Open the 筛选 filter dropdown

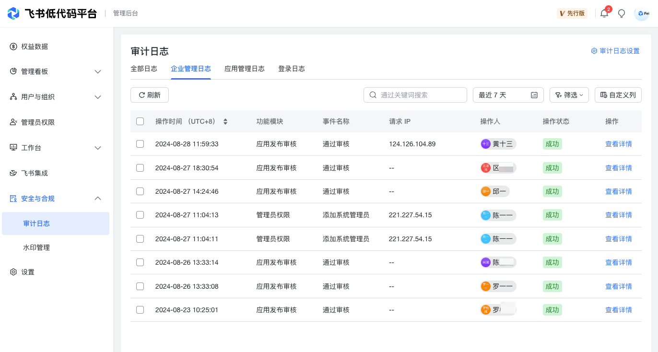[569, 95]
